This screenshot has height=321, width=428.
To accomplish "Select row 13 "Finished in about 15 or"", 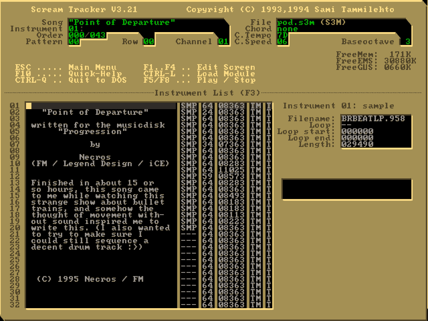I will pos(93,183).
